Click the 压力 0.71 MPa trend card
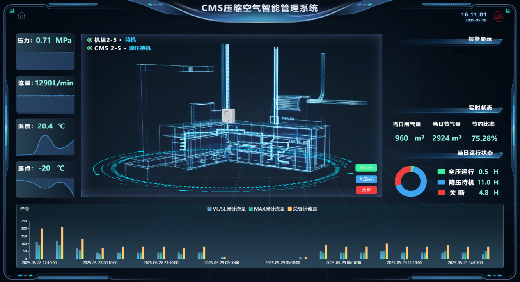The height and width of the screenshot is (282, 520). [x=45, y=52]
